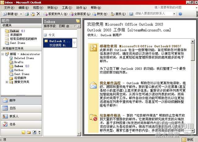Click the Move to Folder toolbar icon
This screenshot has height=142, width=198.
pos(32,14)
